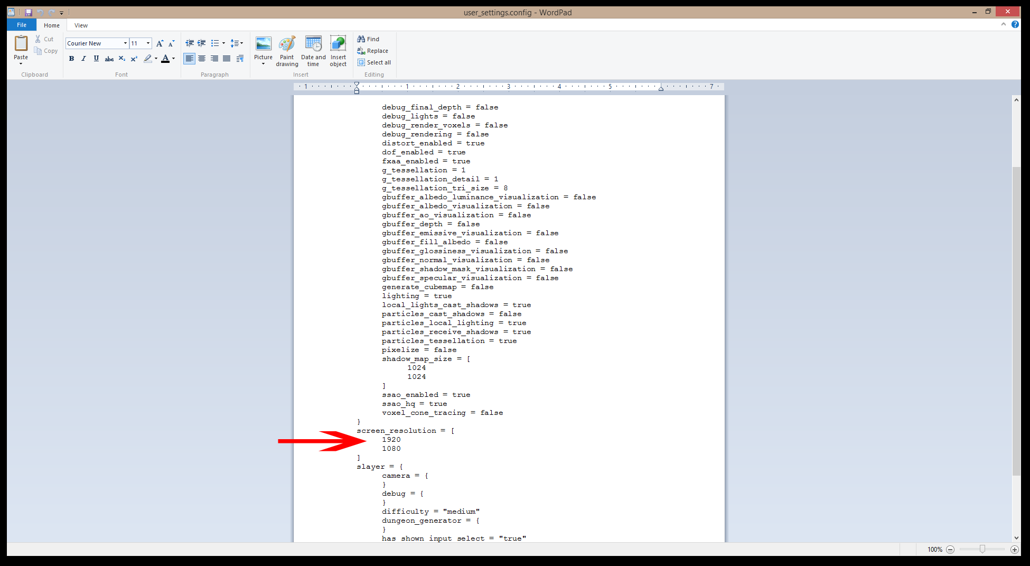This screenshot has width=1030, height=566.
Task: Click the 1920 resolution value
Action: [x=391, y=440]
